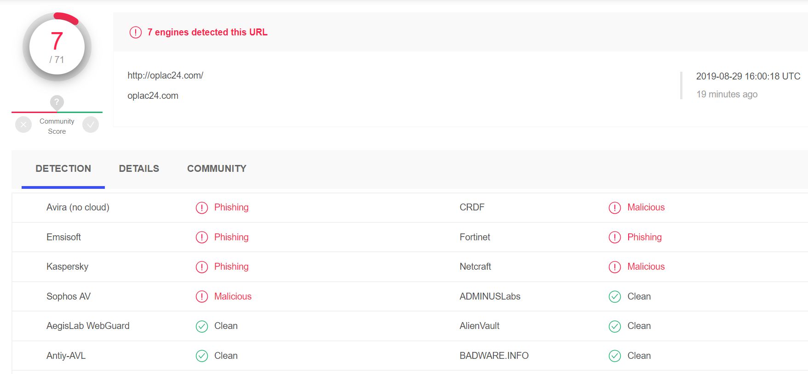Click green check icon for BADWARE.INFO
The width and height of the screenshot is (808, 374).
(615, 356)
